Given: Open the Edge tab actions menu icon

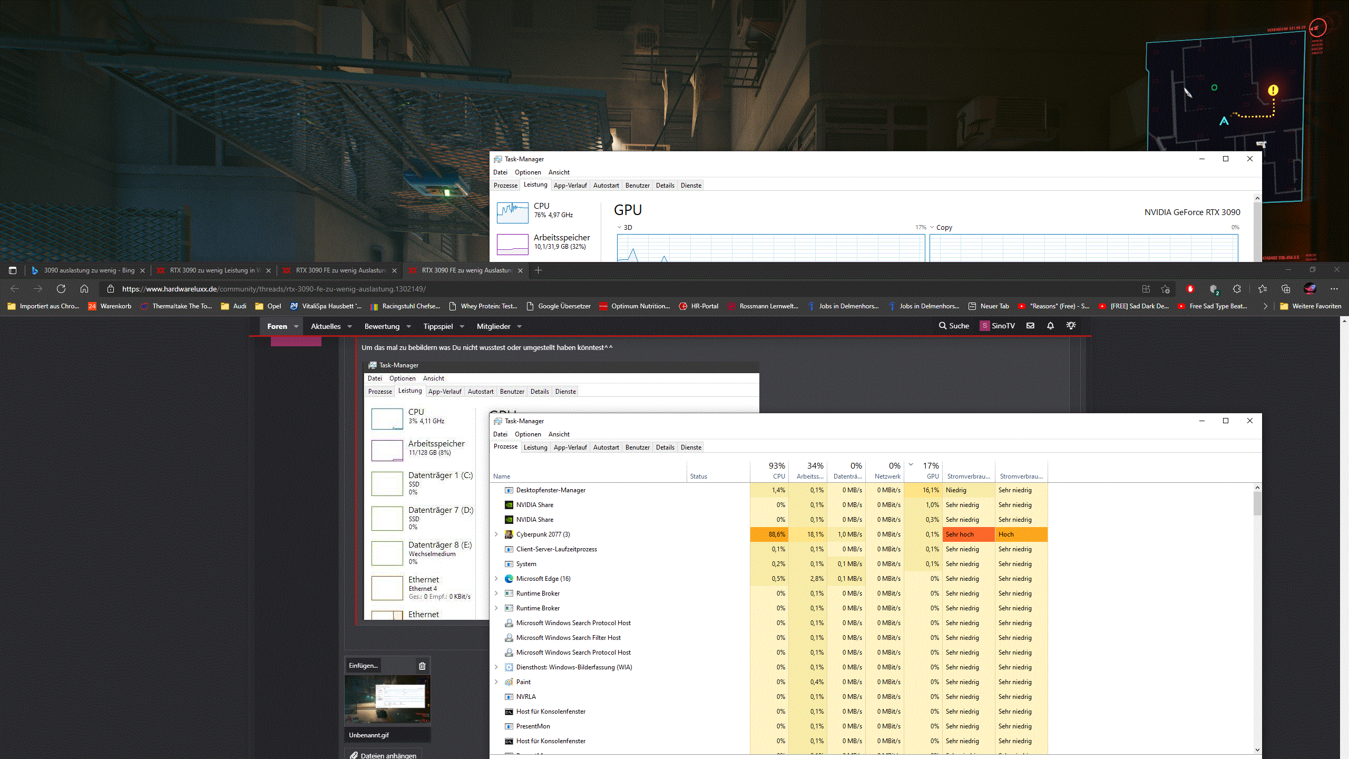Looking at the screenshot, I should coord(13,270).
